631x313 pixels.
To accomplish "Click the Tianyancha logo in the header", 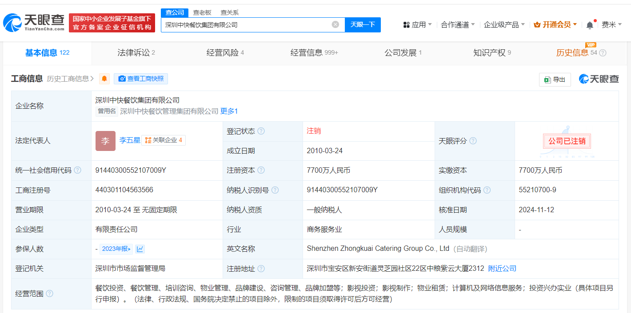I will click(34, 22).
